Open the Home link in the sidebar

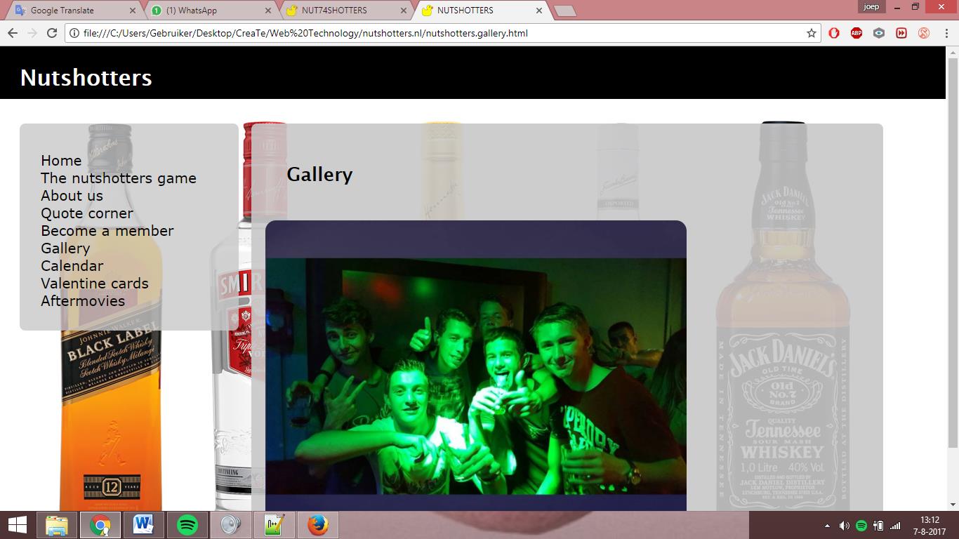pos(61,161)
